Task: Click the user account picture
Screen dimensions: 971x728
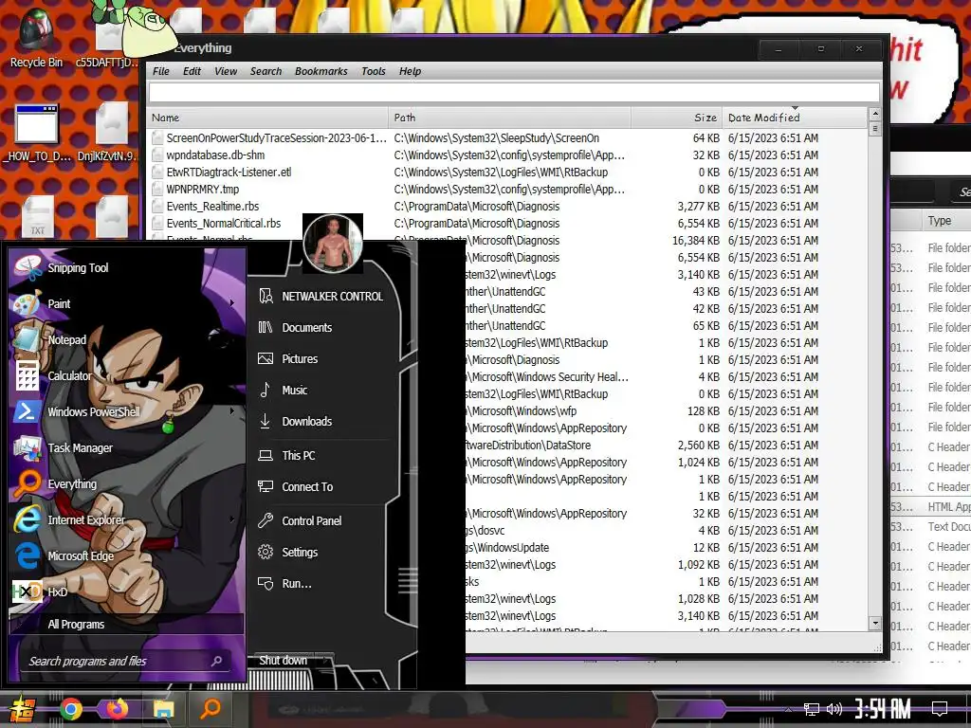Action: point(333,244)
